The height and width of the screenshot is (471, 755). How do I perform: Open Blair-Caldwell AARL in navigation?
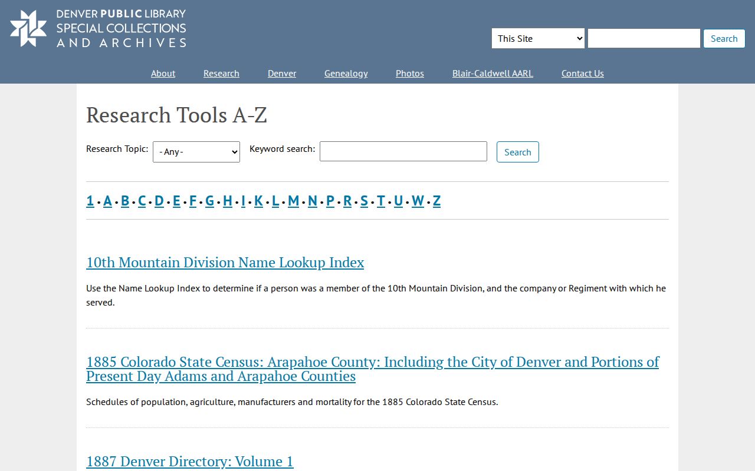tap(493, 73)
